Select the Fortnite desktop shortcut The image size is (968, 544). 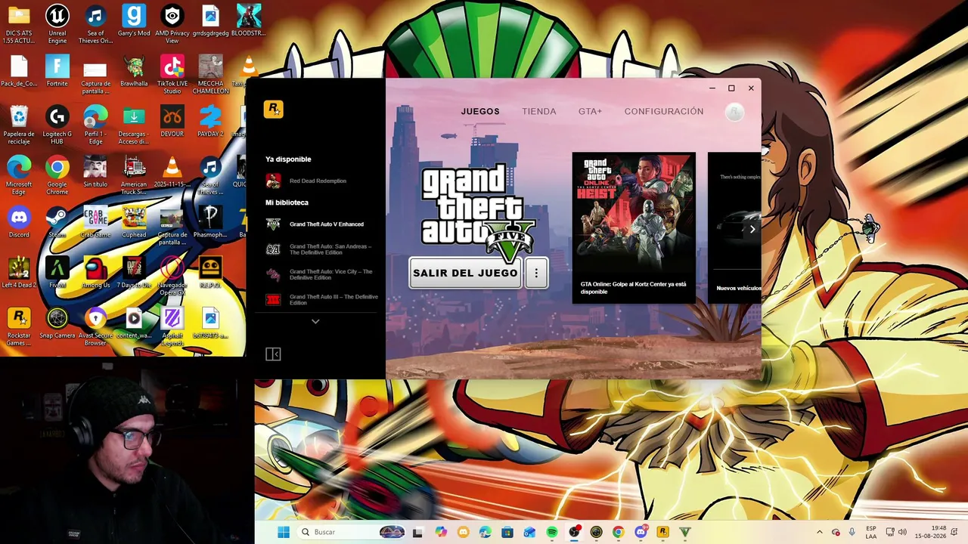pyautogui.click(x=57, y=71)
